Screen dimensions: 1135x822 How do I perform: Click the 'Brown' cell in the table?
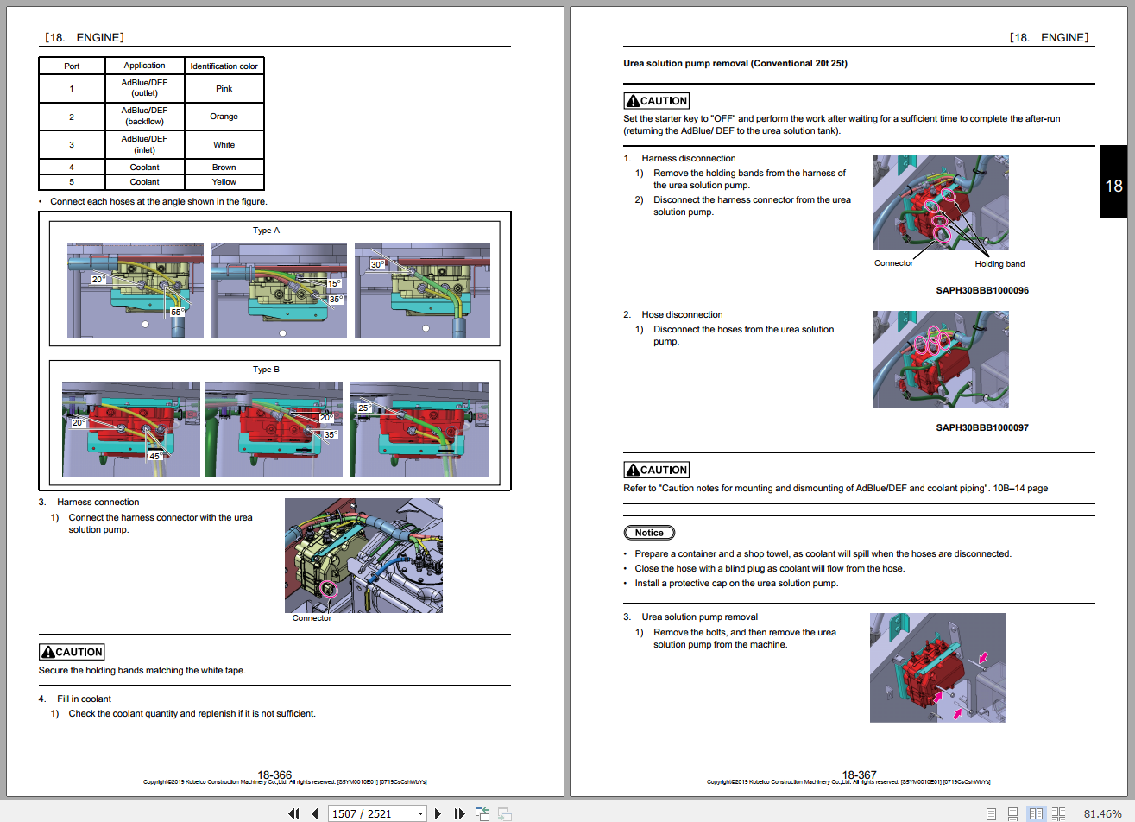224,168
